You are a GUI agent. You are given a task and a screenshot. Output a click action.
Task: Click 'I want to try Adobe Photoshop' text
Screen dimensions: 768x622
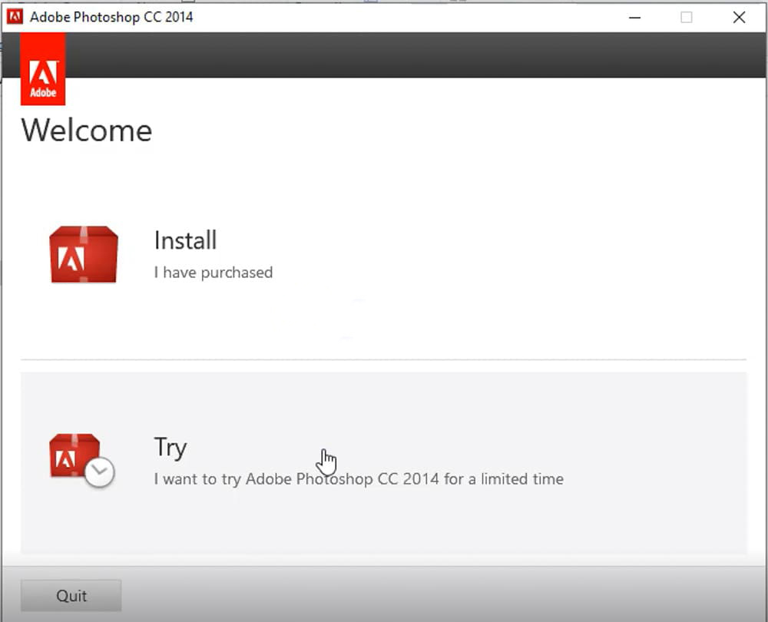point(359,479)
